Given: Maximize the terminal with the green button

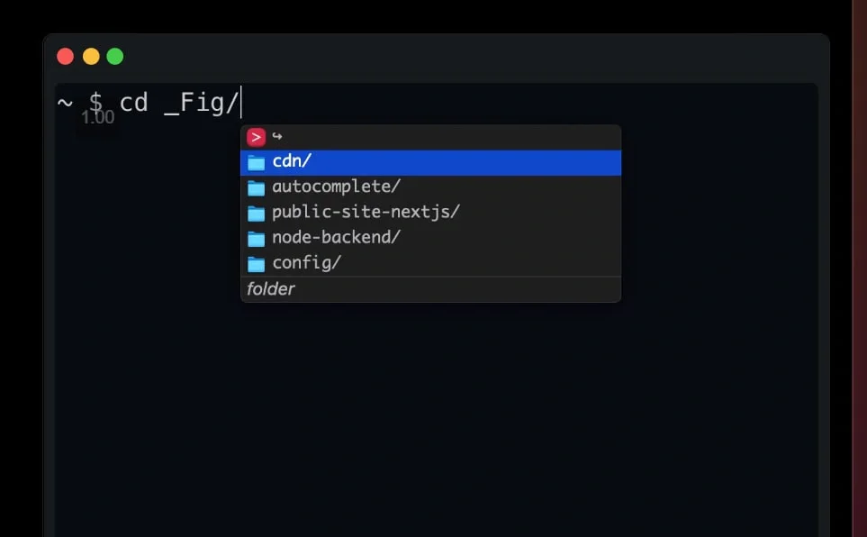Looking at the screenshot, I should coord(115,57).
